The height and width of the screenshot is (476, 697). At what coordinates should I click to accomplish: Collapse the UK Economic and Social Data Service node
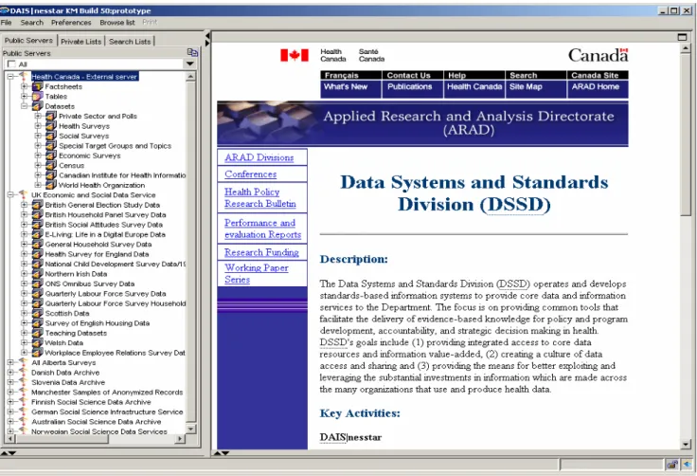click(10, 194)
